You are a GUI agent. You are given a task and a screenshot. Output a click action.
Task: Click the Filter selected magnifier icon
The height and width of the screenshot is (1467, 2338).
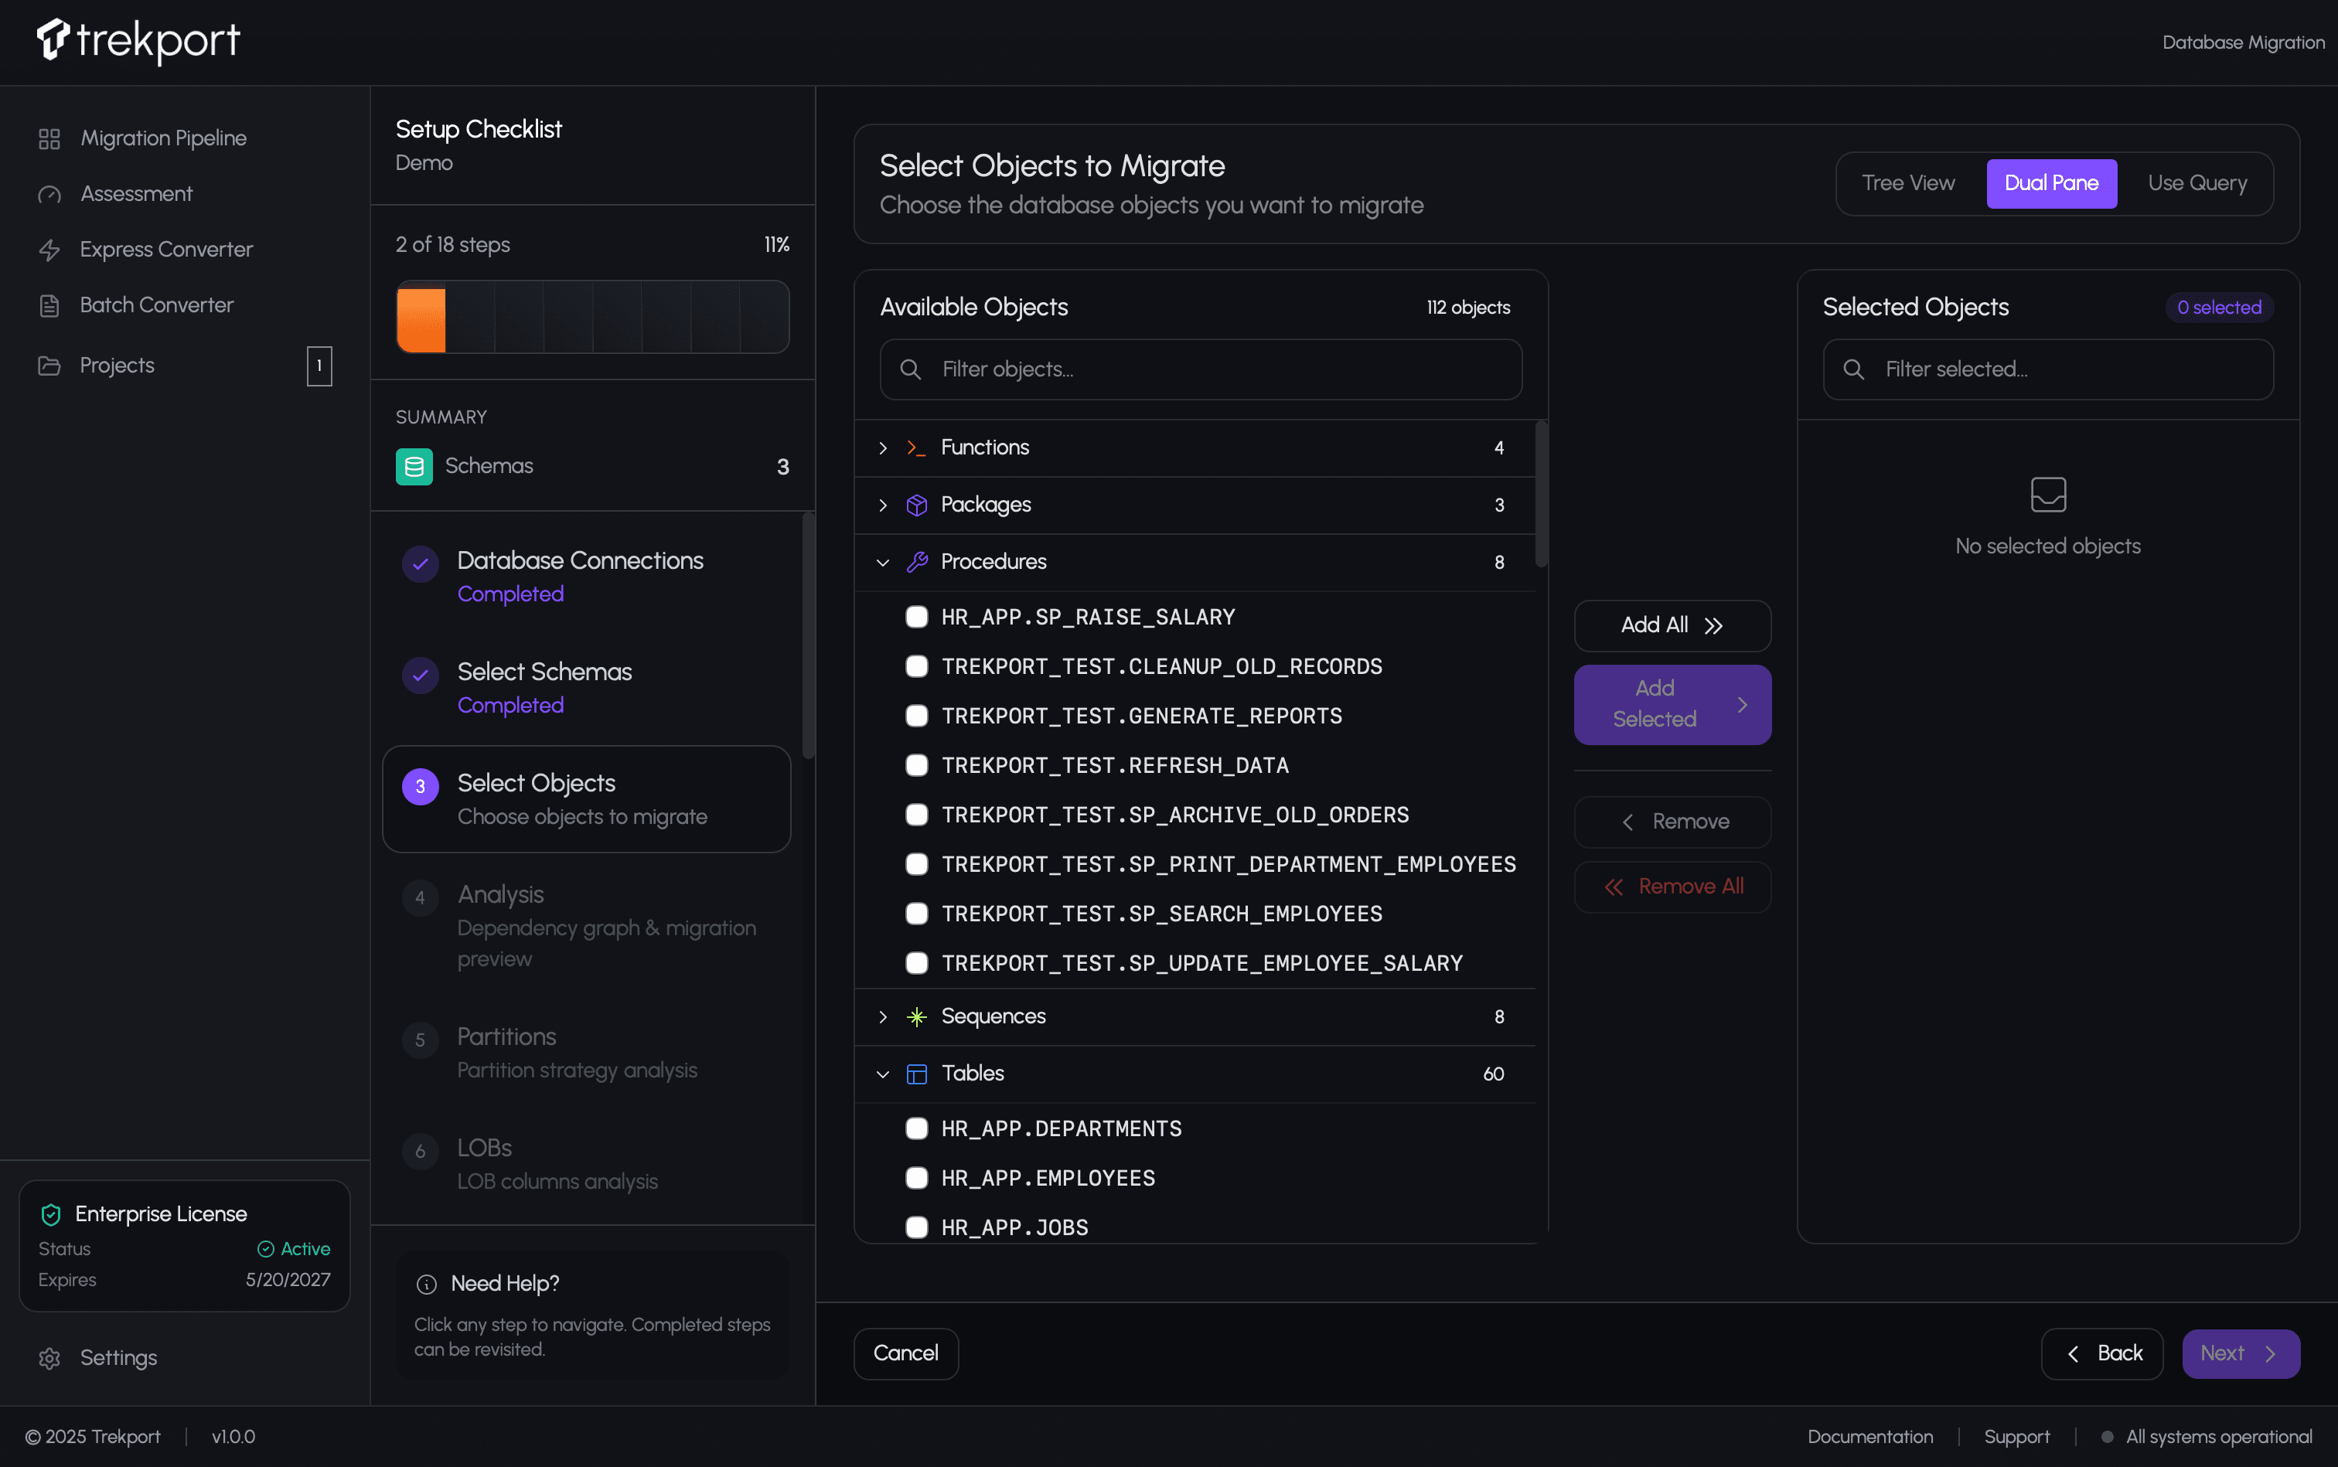pos(1852,369)
